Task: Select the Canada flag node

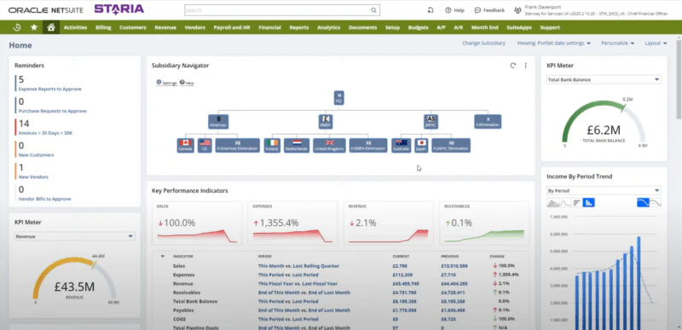Action: click(x=185, y=145)
